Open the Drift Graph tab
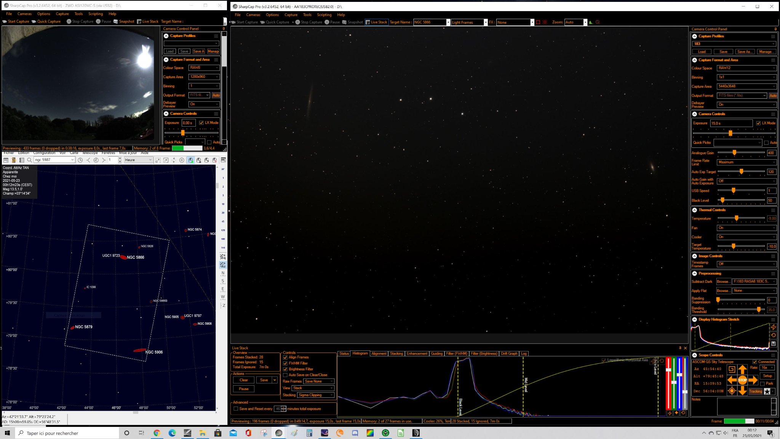This screenshot has height=439, width=780. (509, 354)
